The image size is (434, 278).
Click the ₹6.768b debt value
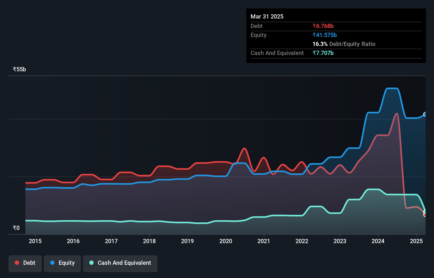click(x=323, y=26)
